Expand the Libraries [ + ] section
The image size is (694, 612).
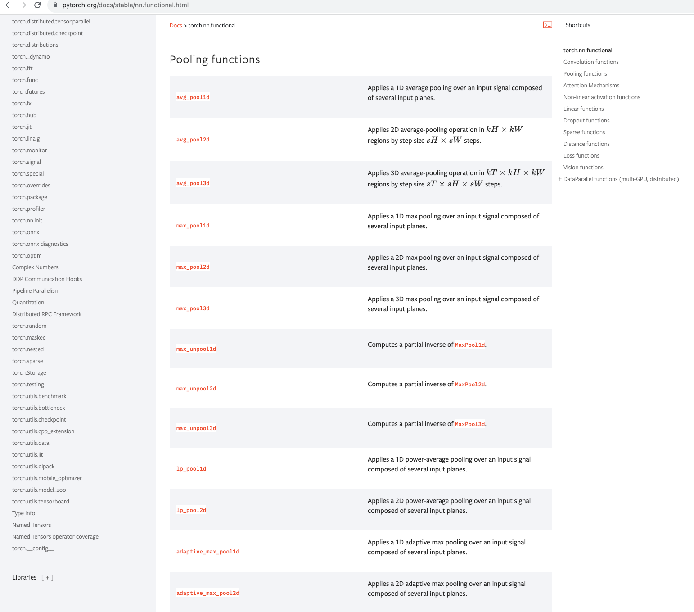point(47,577)
